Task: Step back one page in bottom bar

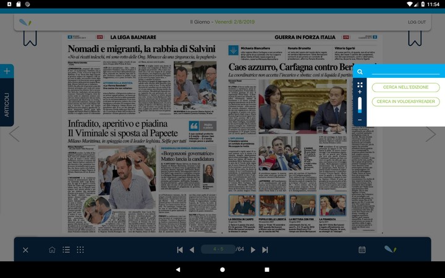Action: coord(192,250)
